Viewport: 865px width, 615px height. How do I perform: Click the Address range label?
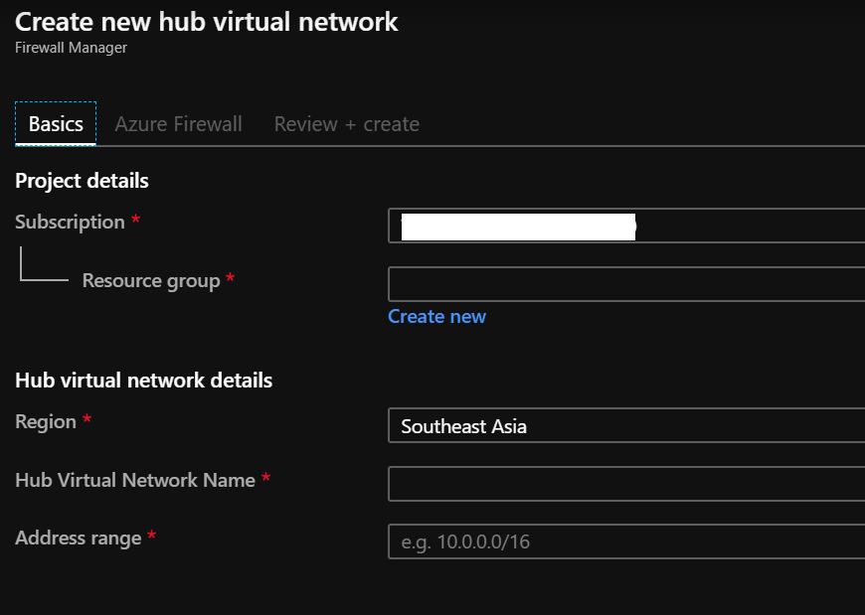(78, 538)
